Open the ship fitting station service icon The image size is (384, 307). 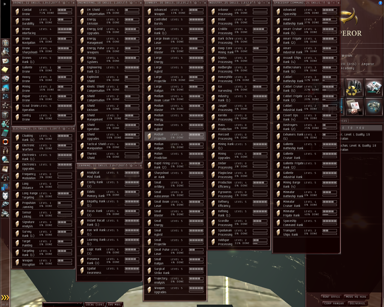click(x=373, y=106)
